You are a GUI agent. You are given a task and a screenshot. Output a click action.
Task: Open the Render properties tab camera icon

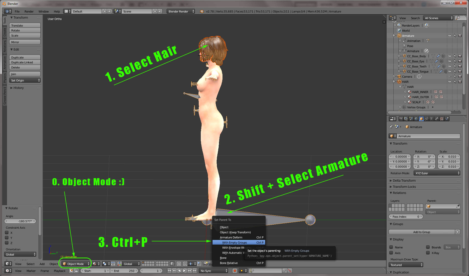(x=401, y=119)
